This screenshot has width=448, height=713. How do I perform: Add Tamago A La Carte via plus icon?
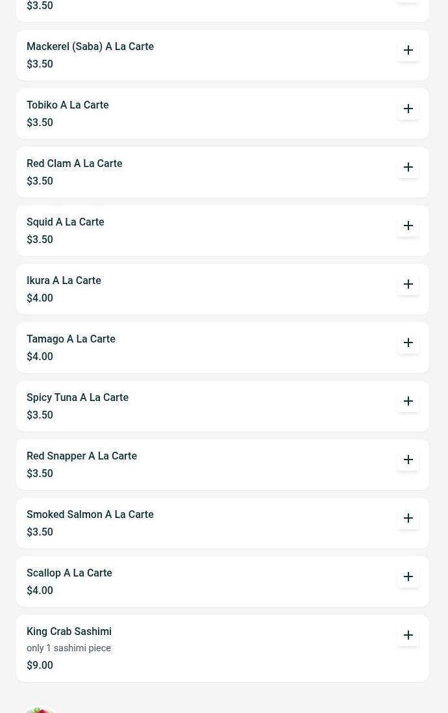click(x=408, y=343)
